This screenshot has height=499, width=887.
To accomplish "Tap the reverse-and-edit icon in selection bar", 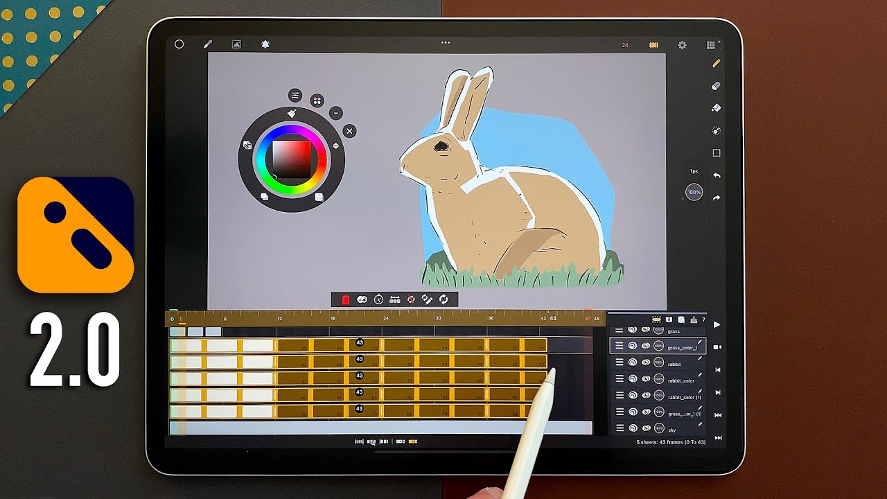I will coord(427,299).
